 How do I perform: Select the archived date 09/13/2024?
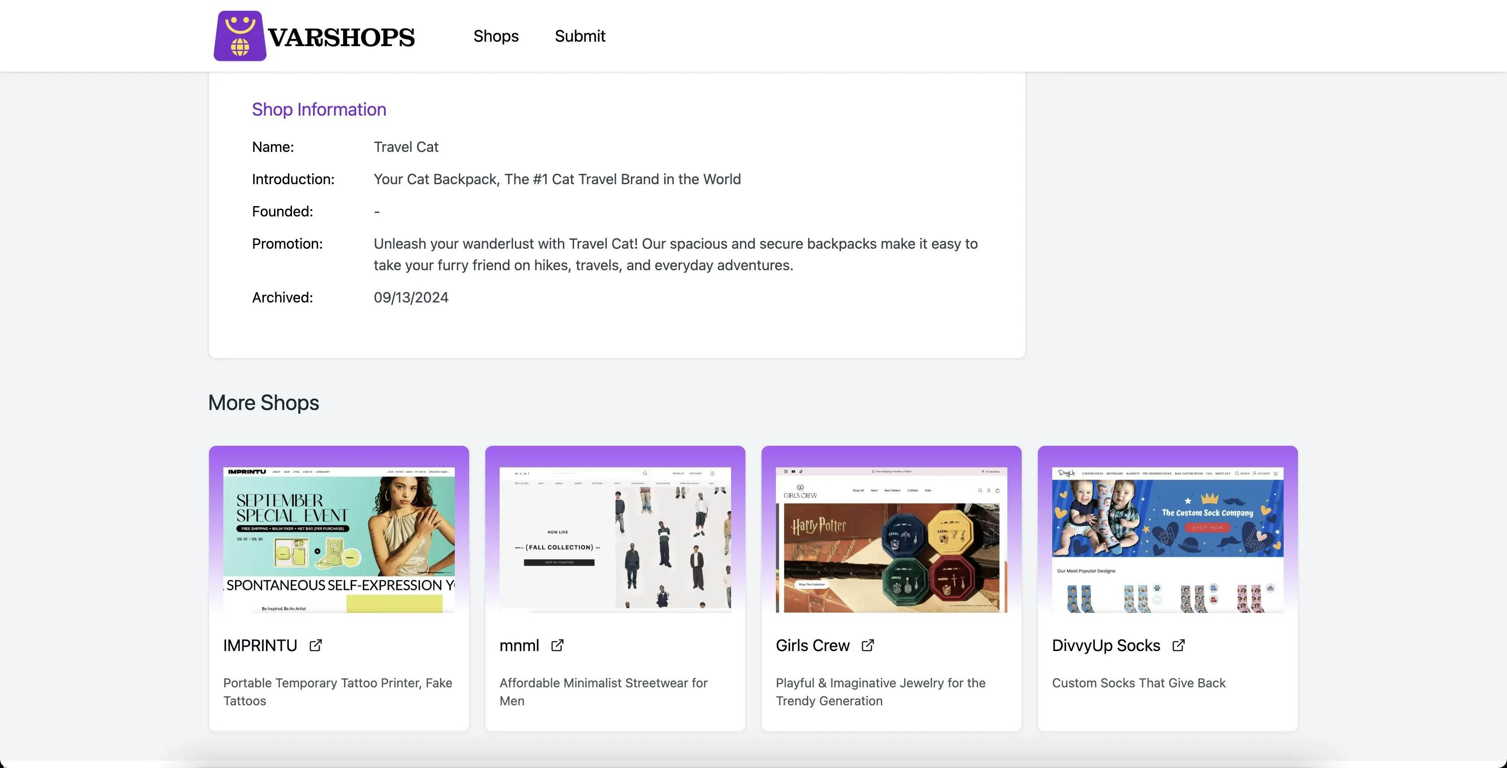tap(411, 298)
